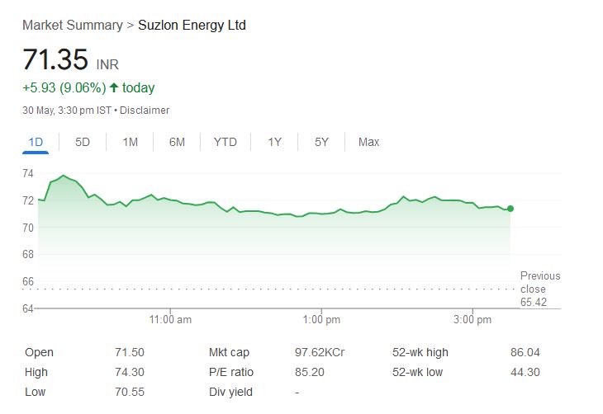
Task: Click the green endpoint dot on chart
Action: coord(510,209)
